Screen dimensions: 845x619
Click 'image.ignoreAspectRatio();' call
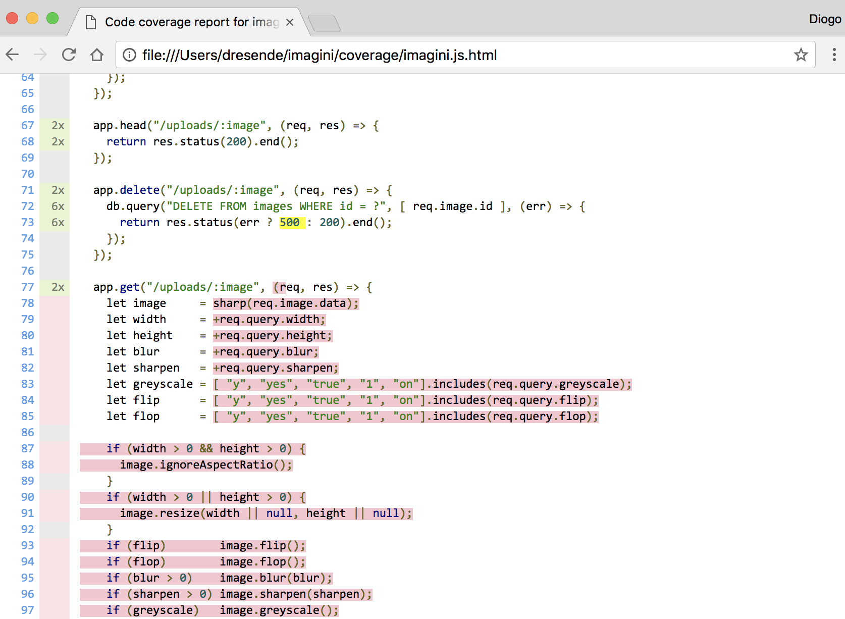coord(206,465)
